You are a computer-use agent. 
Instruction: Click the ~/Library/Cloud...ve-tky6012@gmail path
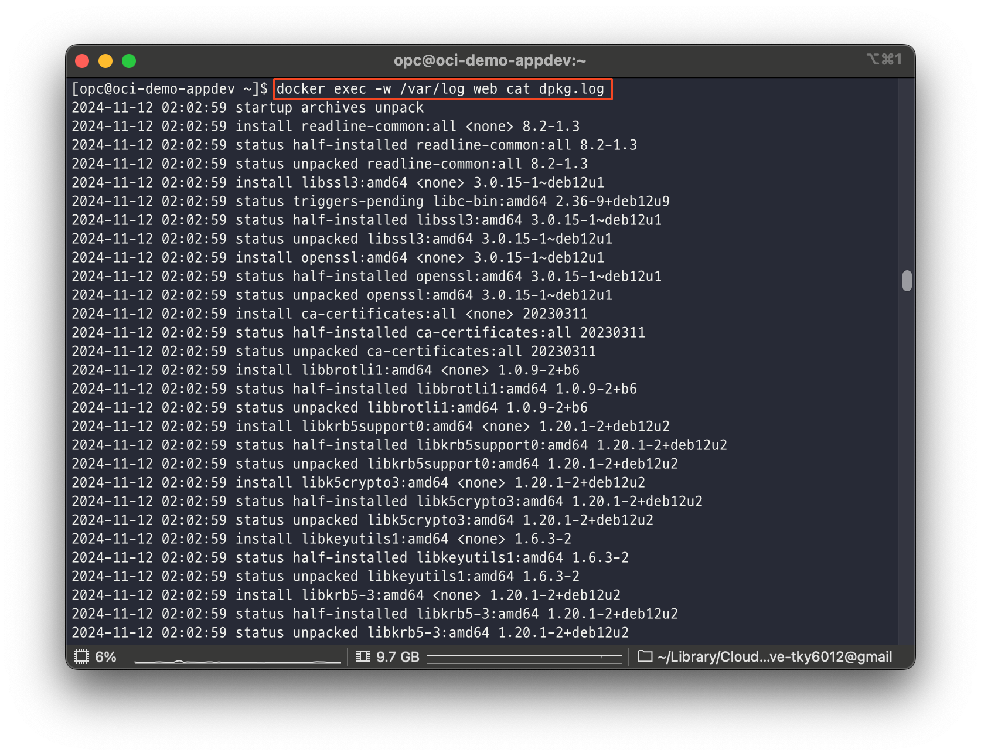[775, 657]
